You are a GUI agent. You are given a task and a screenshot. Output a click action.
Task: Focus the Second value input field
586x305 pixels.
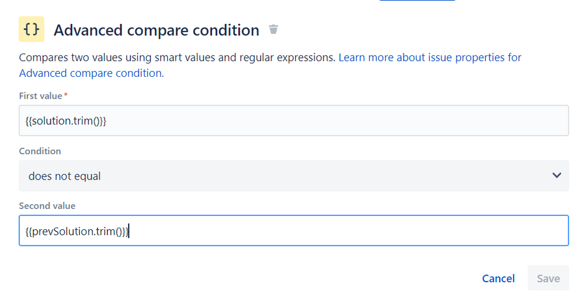(294, 231)
